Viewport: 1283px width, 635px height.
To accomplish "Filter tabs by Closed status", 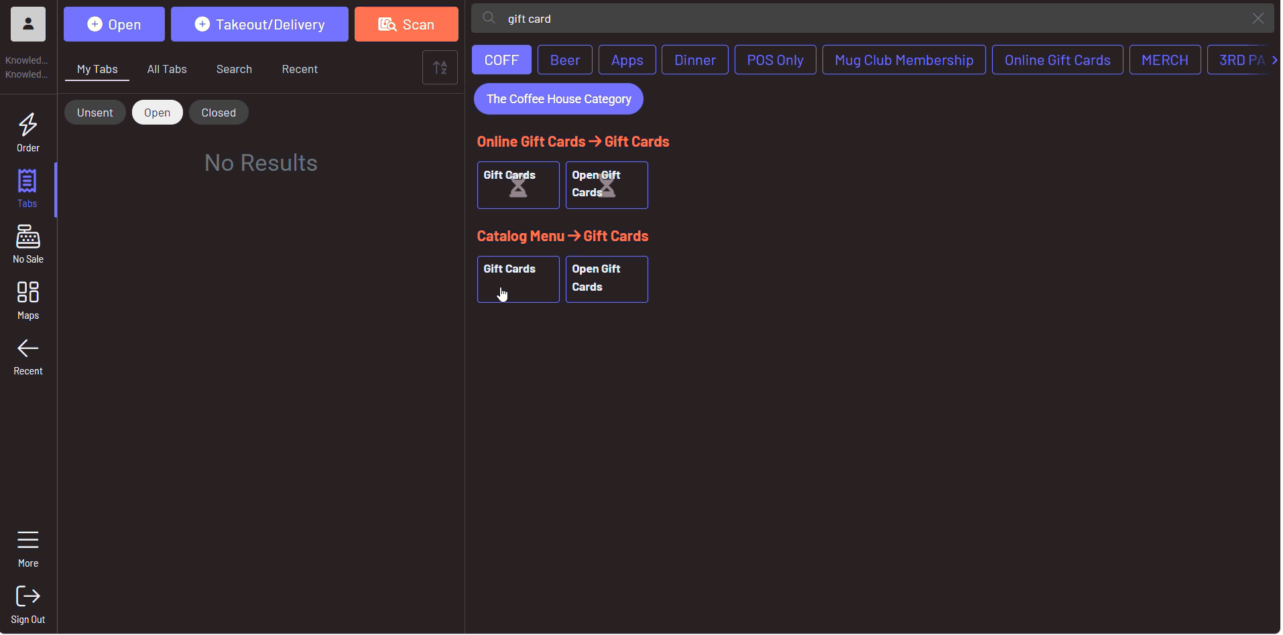I will pyautogui.click(x=219, y=113).
